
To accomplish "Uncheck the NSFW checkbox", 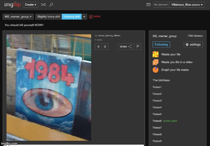I will (91, 17).
